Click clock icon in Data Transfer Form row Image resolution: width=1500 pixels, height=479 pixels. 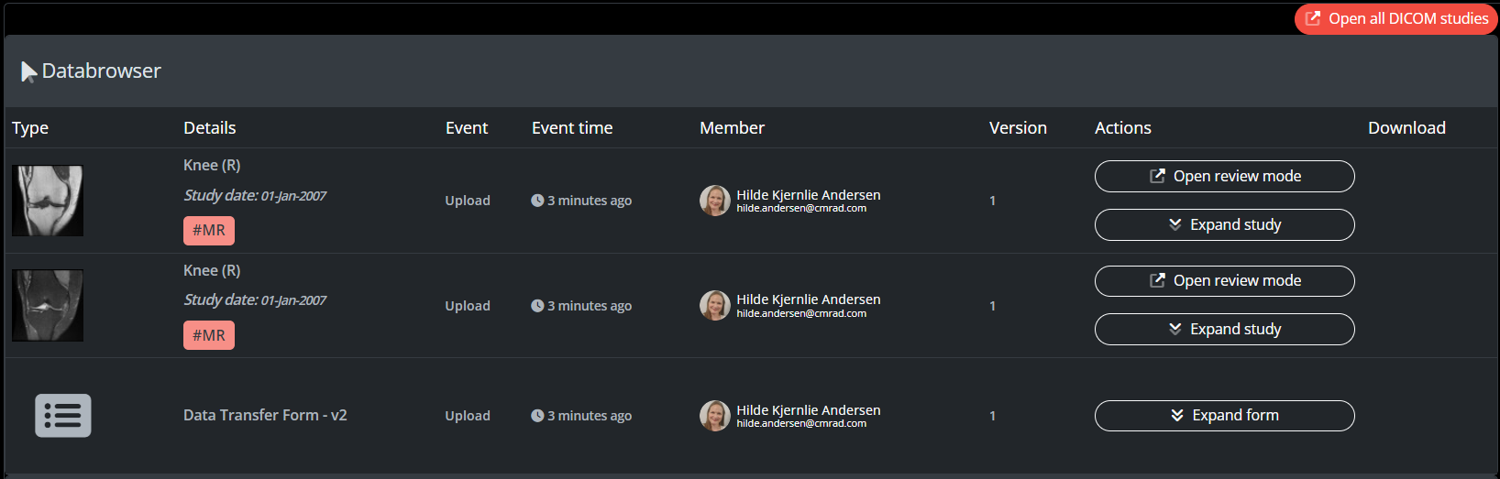click(x=537, y=416)
